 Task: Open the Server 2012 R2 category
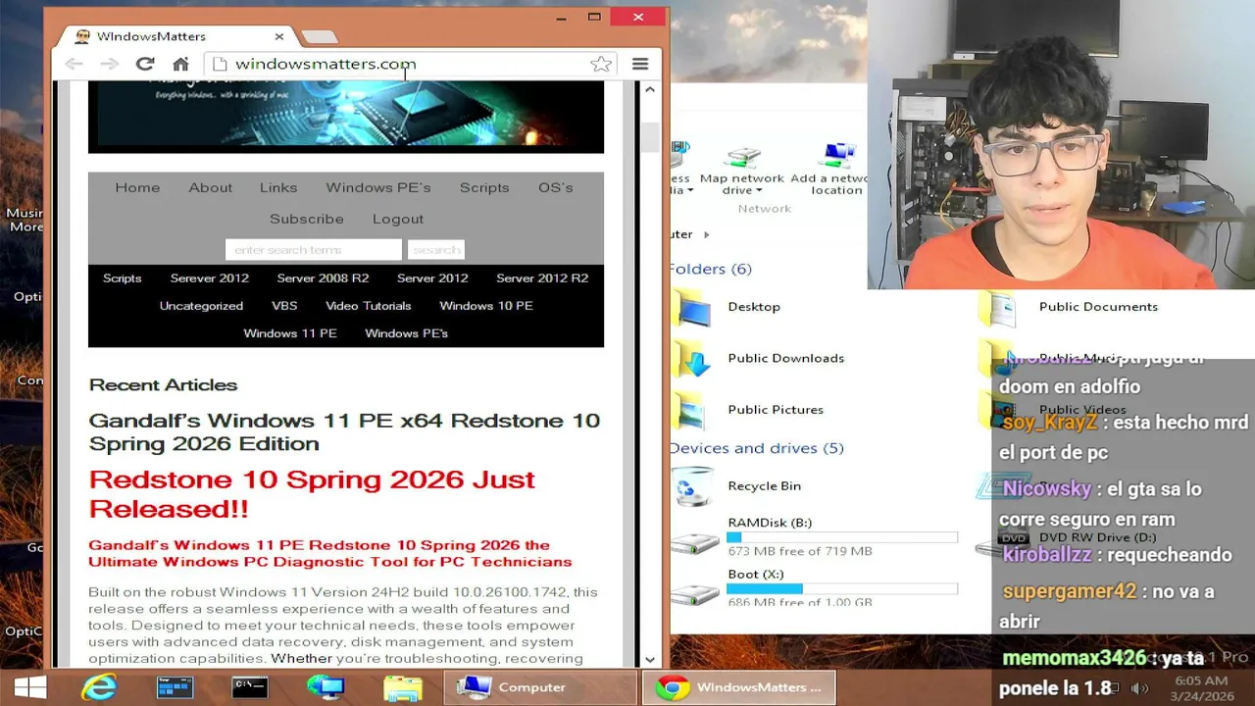click(542, 278)
